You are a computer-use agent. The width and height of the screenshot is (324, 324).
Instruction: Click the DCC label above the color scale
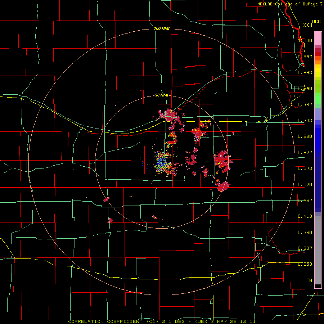[x=316, y=22]
